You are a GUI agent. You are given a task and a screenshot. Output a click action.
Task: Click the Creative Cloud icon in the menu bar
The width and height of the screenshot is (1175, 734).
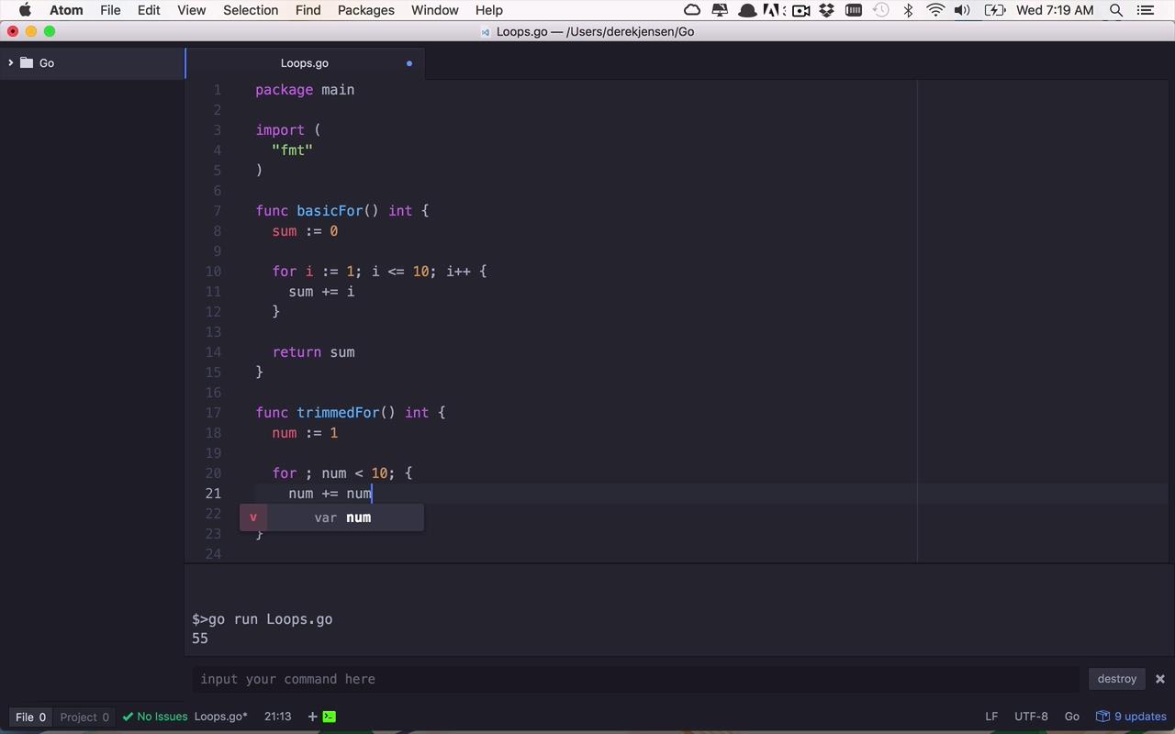[x=693, y=10]
